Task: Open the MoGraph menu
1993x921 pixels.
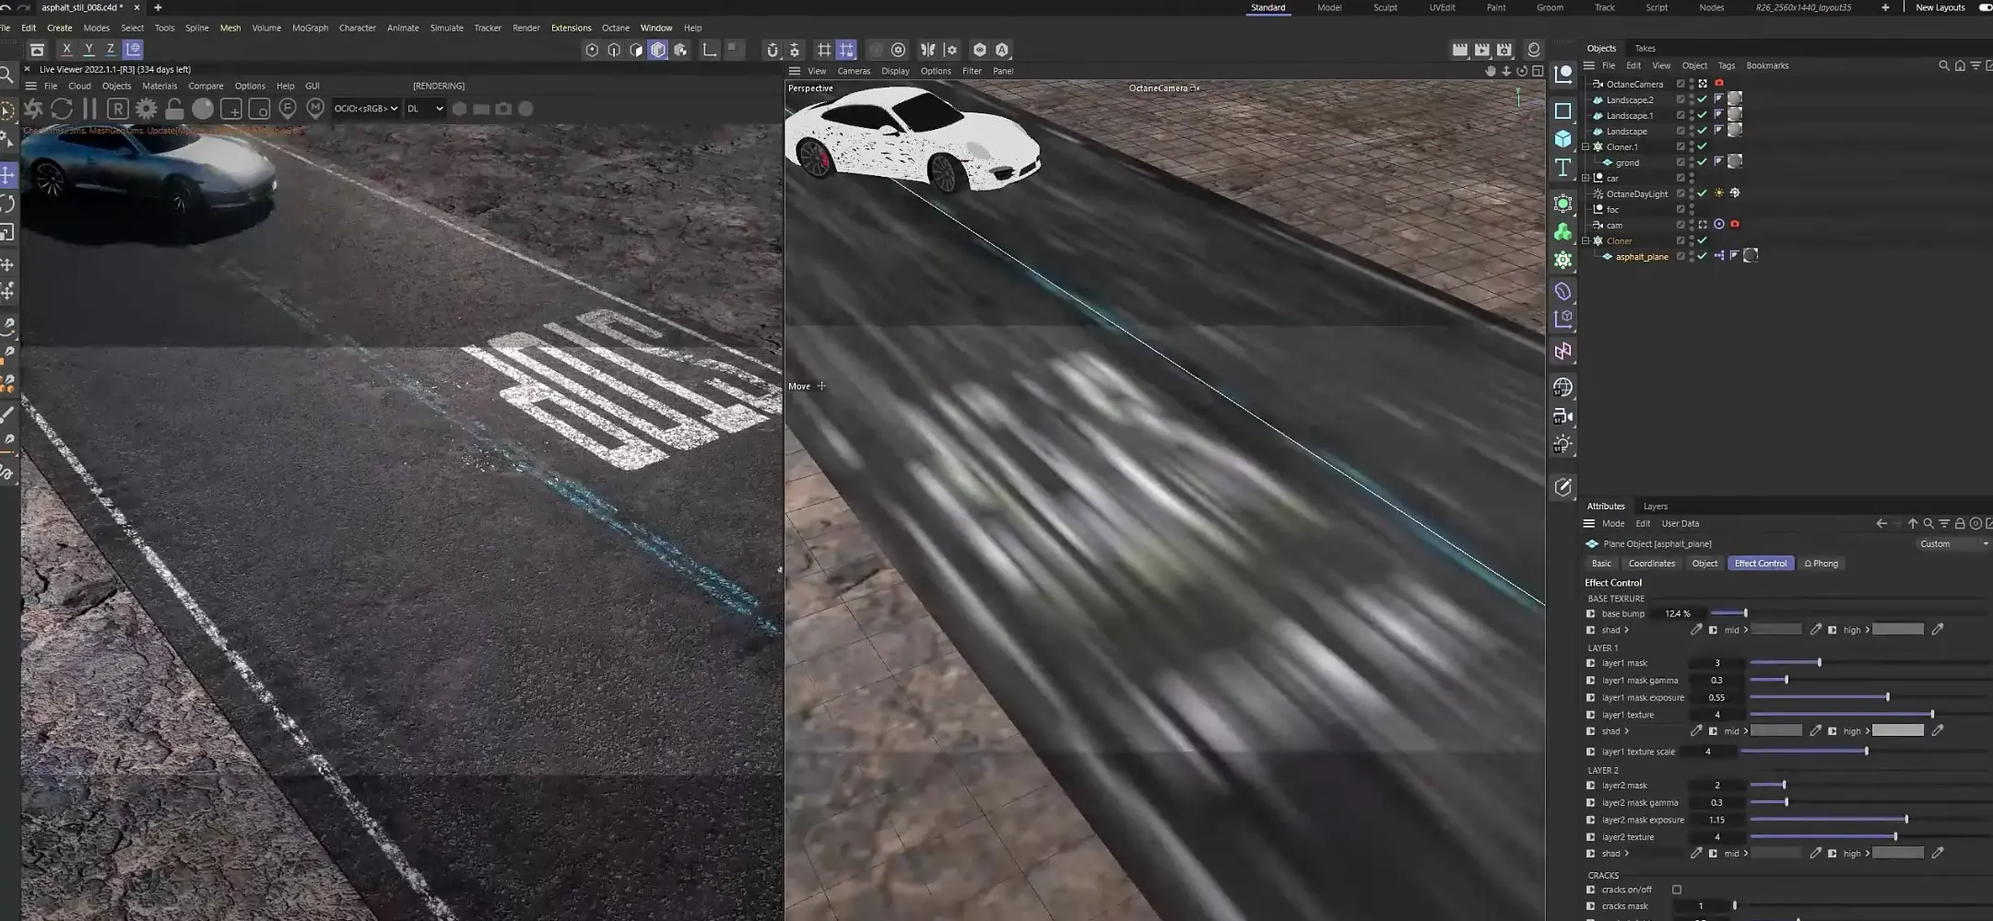Action: coord(310,28)
